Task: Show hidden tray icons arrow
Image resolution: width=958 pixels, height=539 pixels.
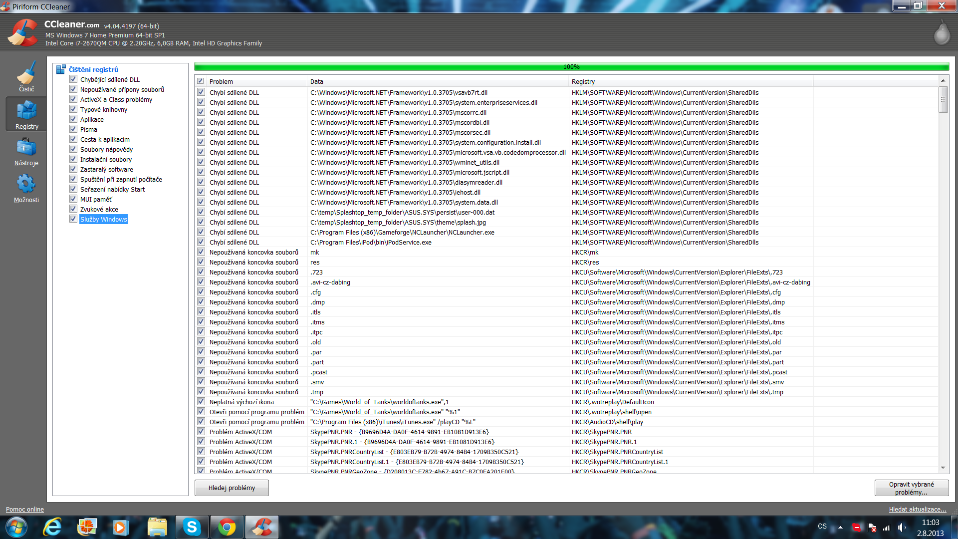Action: [x=840, y=527]
